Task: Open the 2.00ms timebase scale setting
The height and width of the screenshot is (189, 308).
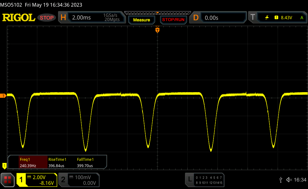Action: pyautogui.click(x=81, y=18)
